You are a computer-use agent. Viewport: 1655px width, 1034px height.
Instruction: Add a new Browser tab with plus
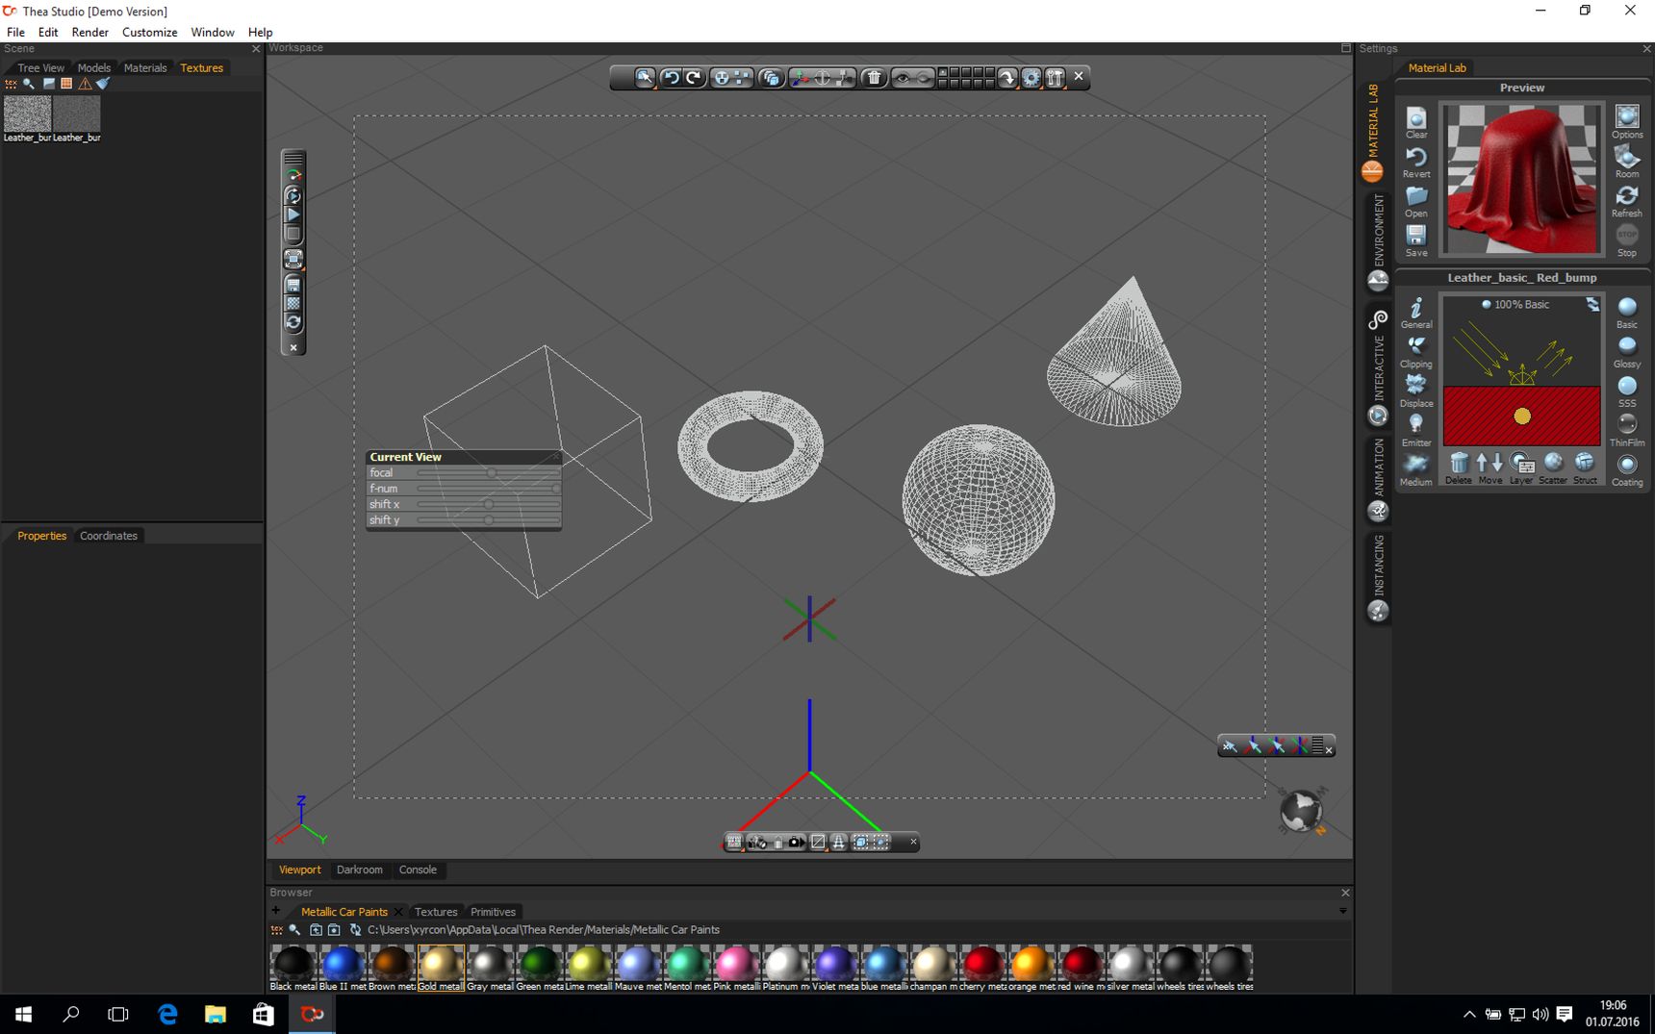(x=276, y=911)
